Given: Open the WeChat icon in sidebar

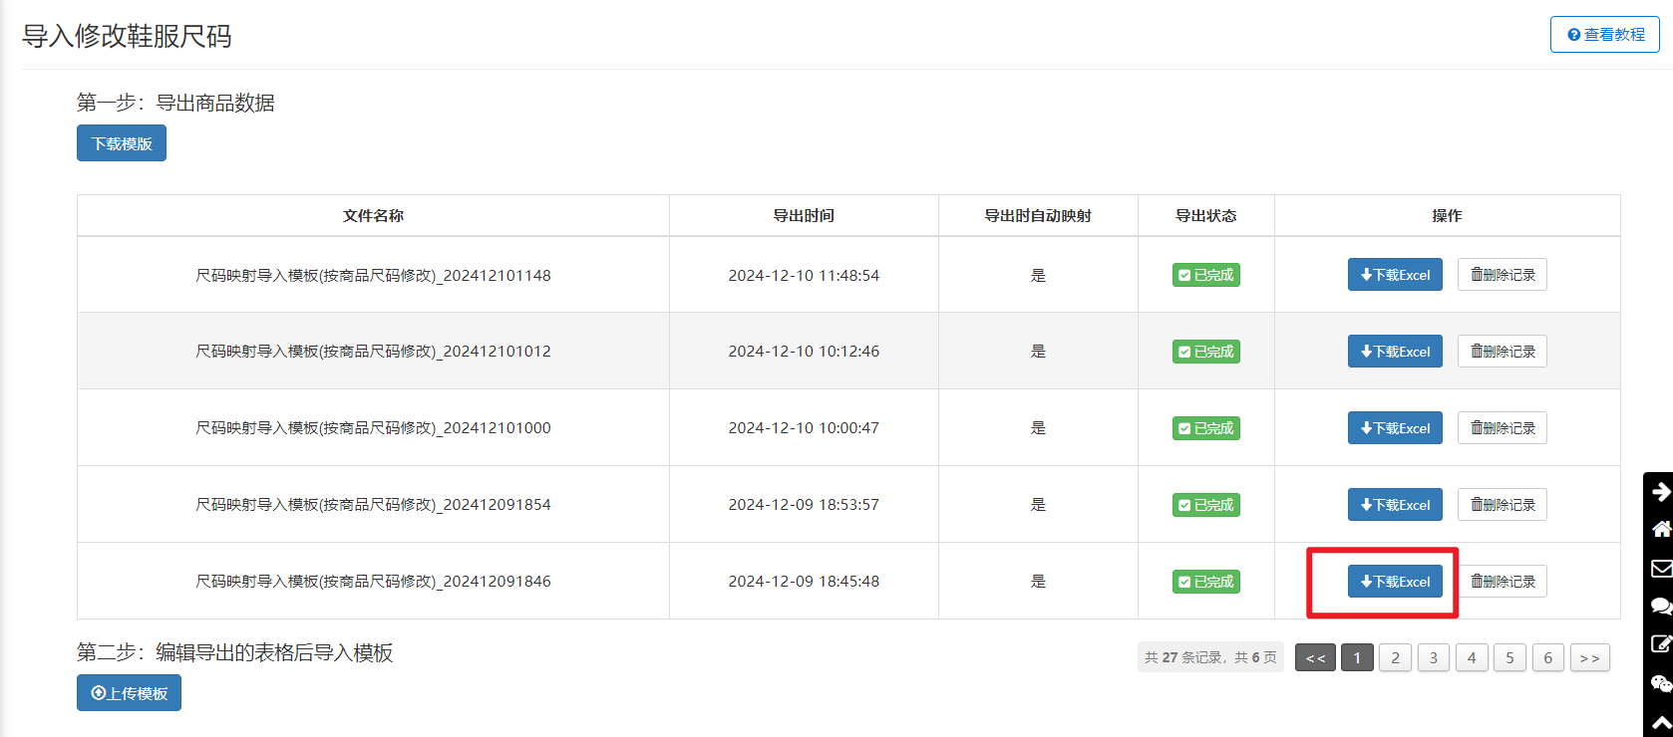Looking at the screenshot, I should tap(1660, 683).
